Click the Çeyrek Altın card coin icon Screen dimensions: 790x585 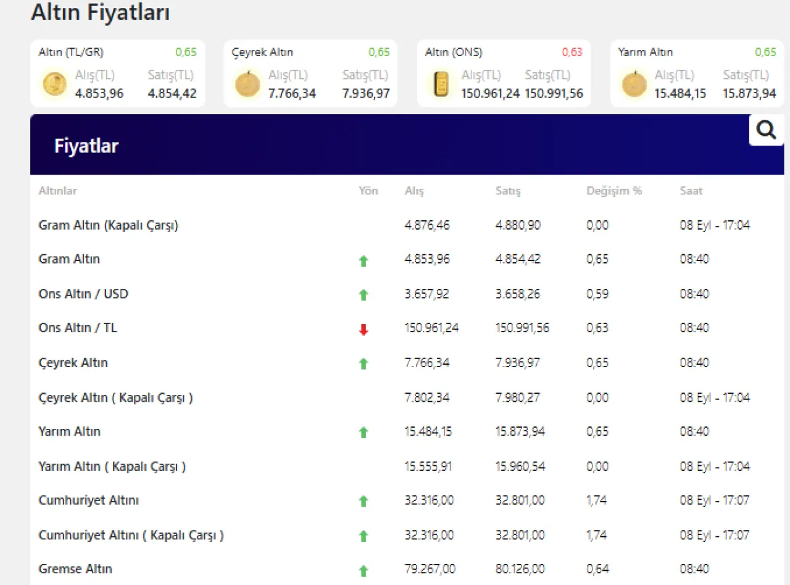point(247,84)
